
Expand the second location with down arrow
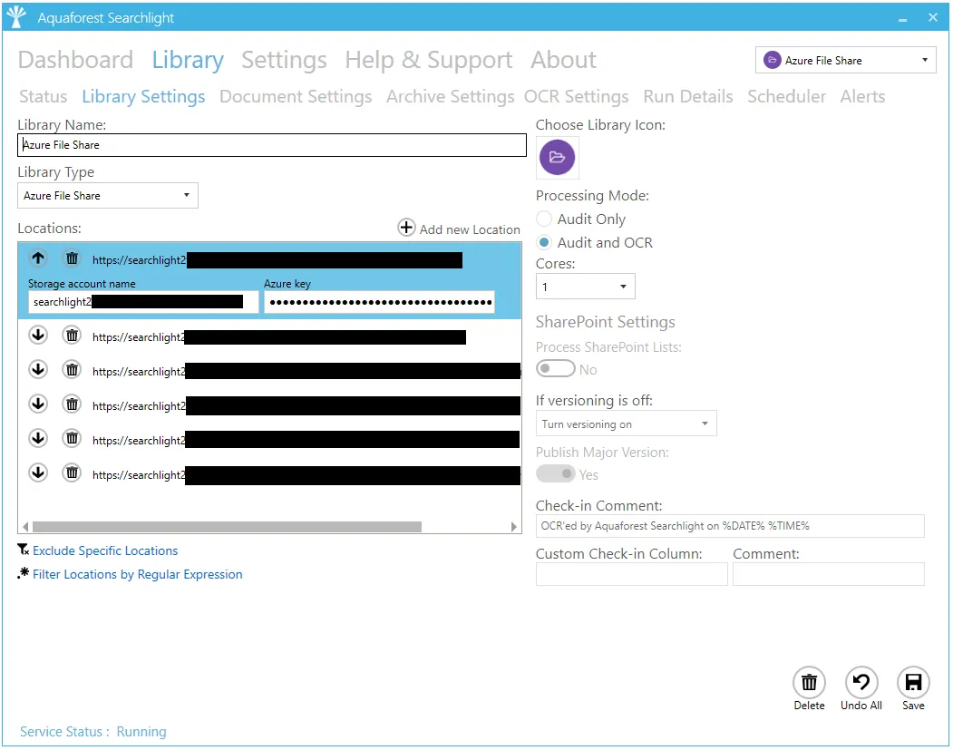[x=38, y=336]
